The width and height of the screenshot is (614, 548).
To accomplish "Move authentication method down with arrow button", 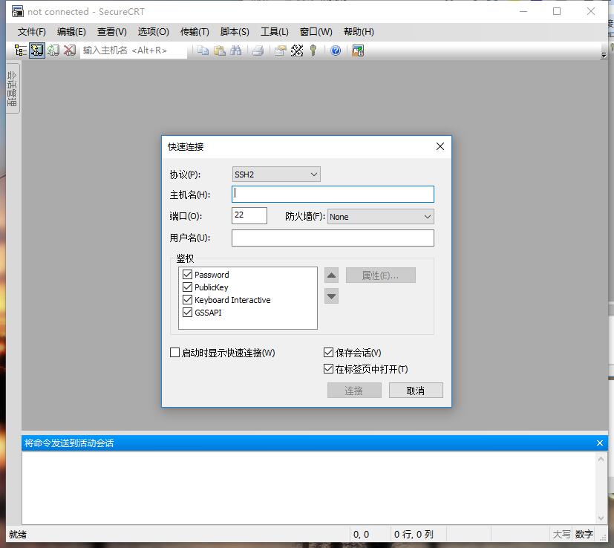I will (x=331, y=296).
